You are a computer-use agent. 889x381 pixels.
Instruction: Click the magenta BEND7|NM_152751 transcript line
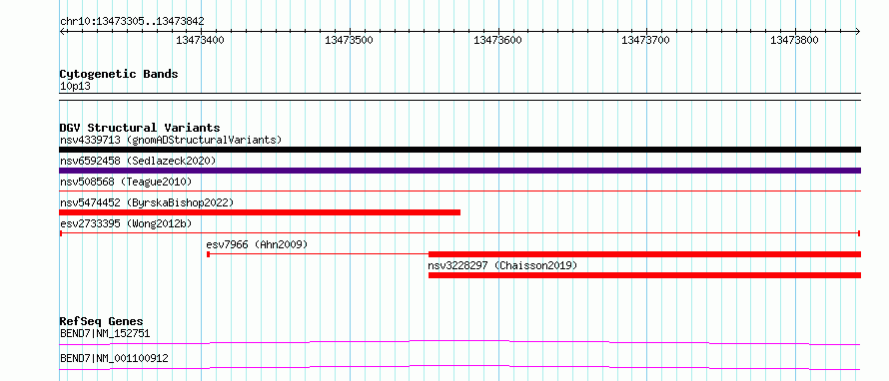[x=459, y=342]
